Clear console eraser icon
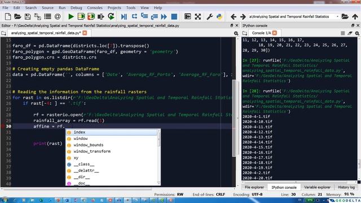 [350, 33]
